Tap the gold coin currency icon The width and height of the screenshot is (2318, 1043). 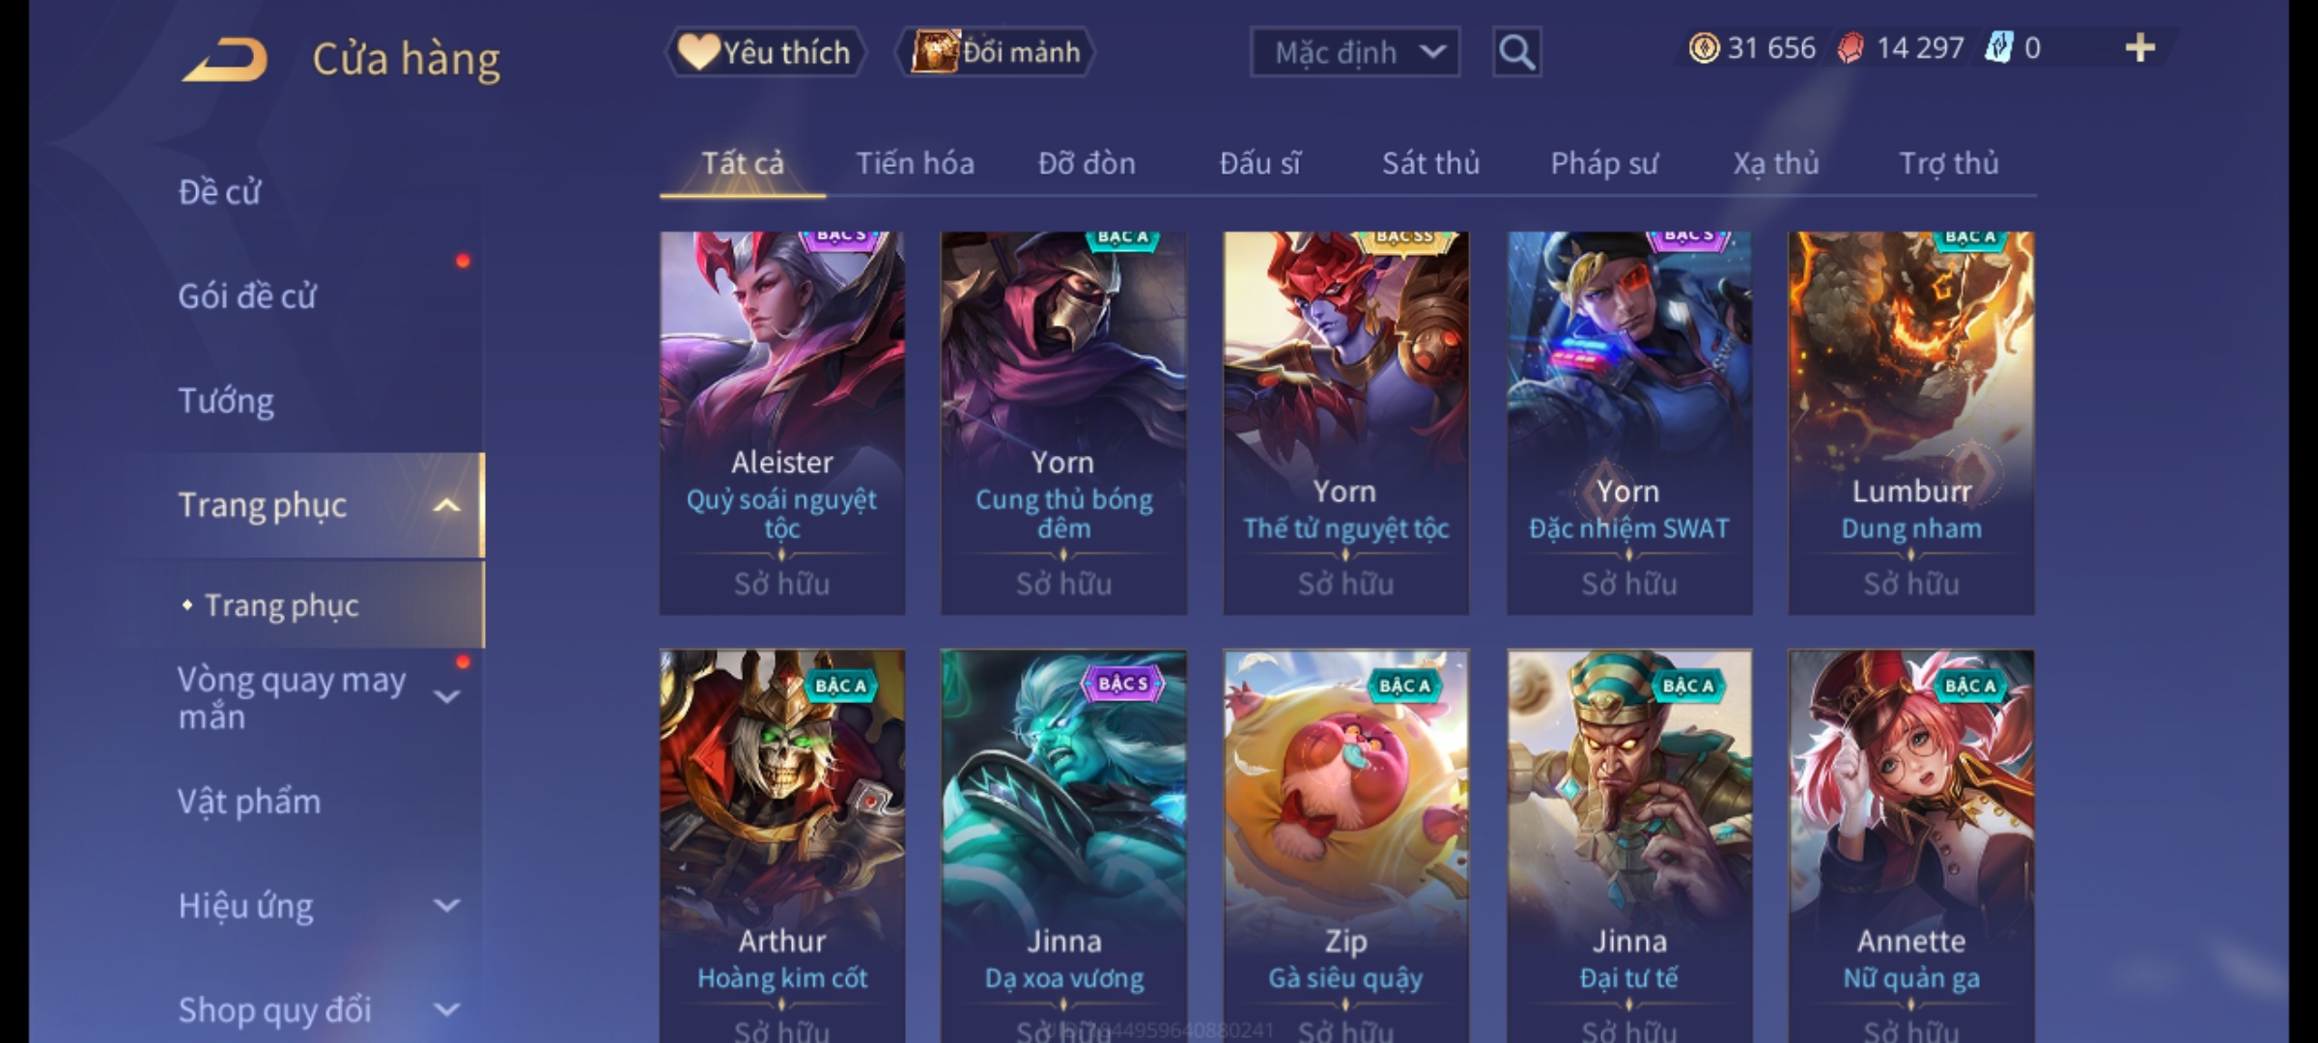click(1704, 48)
